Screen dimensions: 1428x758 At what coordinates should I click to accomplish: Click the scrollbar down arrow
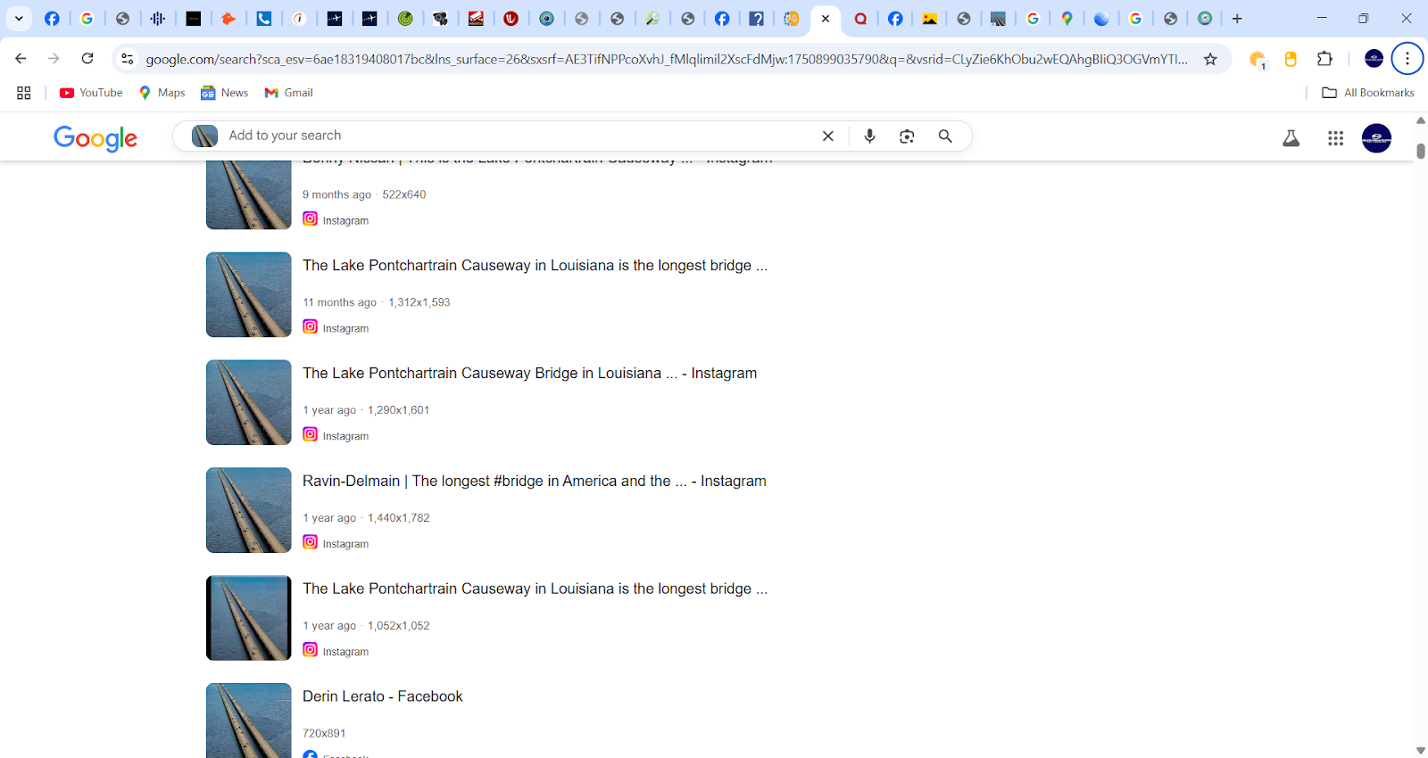pos(1421,751)
